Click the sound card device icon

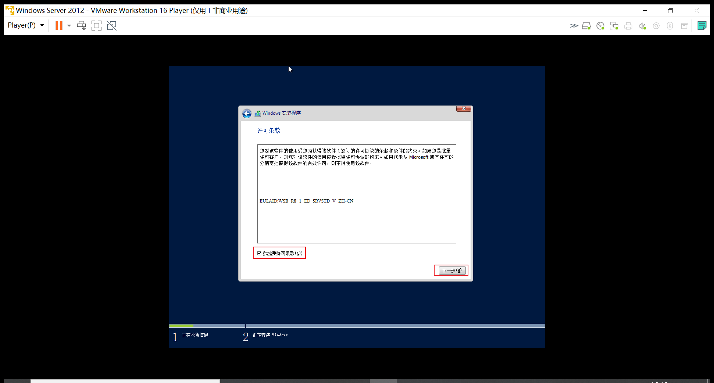point(642,26)
